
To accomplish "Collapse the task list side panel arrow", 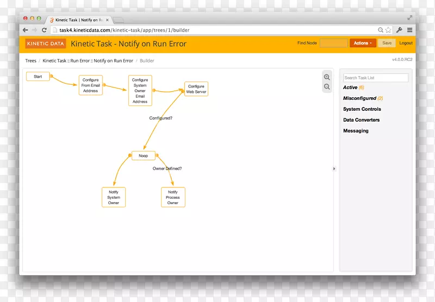I will coord(334,169).
